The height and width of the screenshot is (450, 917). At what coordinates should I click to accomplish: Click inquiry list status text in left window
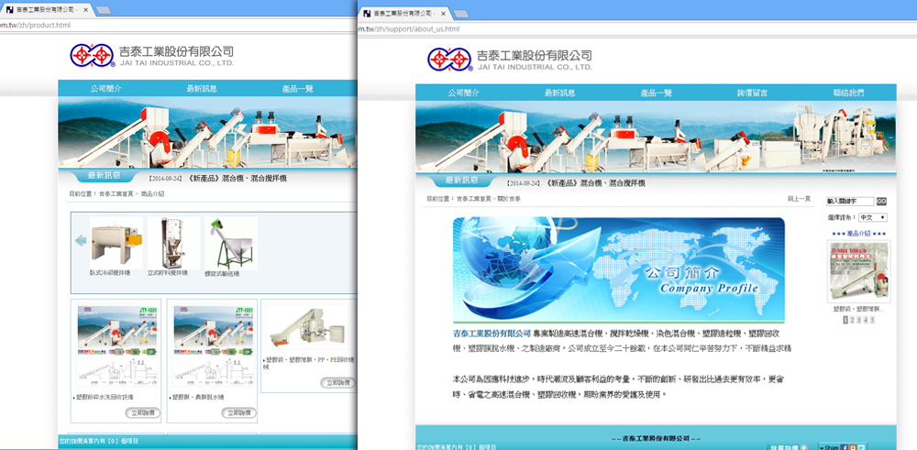point(98,441)
